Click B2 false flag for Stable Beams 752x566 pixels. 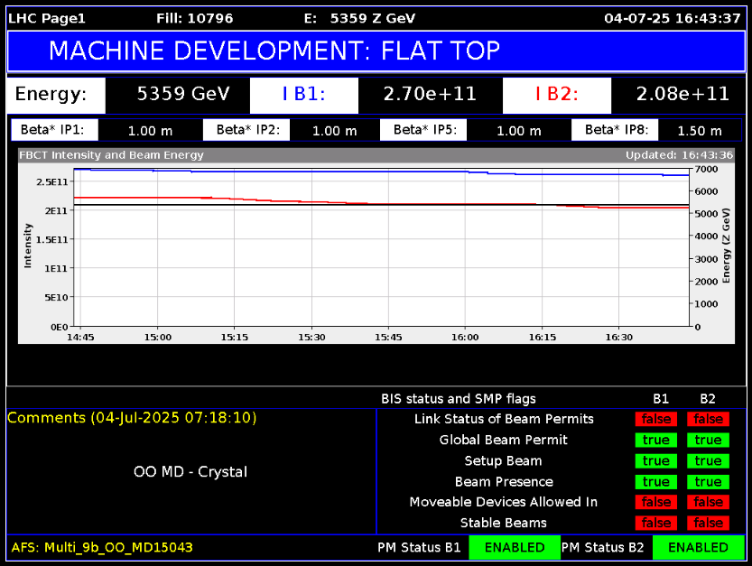coord(708,523)
